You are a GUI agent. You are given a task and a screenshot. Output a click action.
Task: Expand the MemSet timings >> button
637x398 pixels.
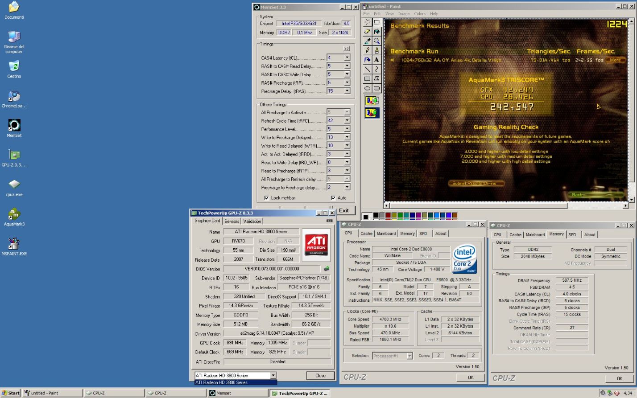coord(347,49)
